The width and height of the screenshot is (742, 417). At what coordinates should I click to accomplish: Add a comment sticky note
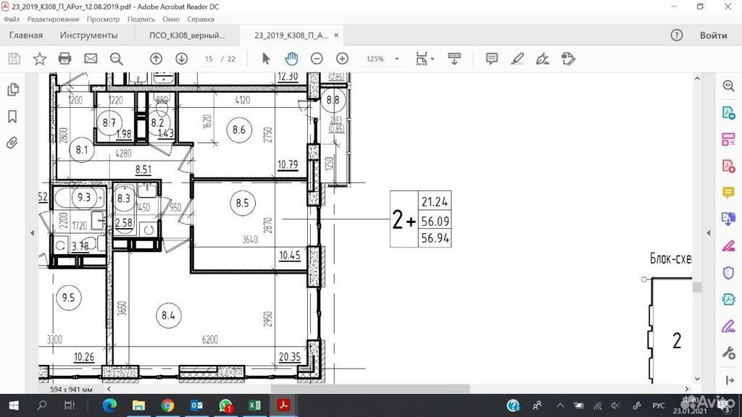(492, 59)
